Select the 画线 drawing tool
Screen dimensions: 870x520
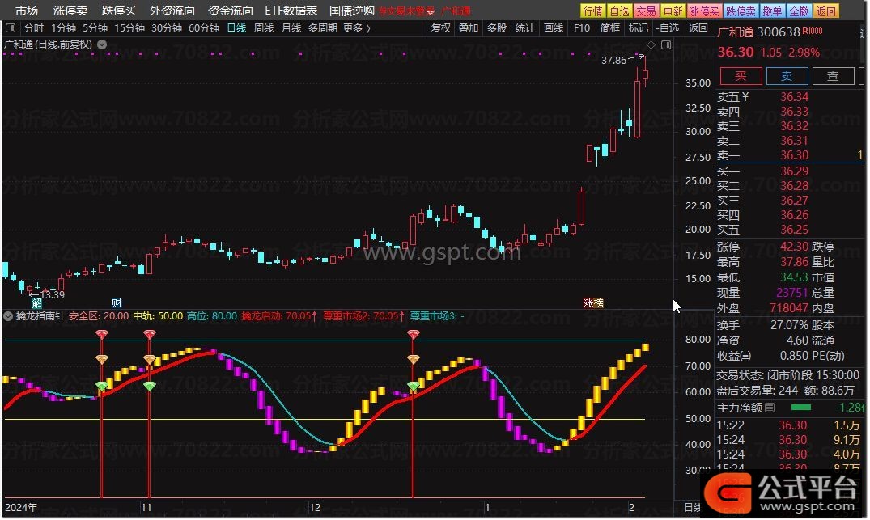(x=554, y=27)
